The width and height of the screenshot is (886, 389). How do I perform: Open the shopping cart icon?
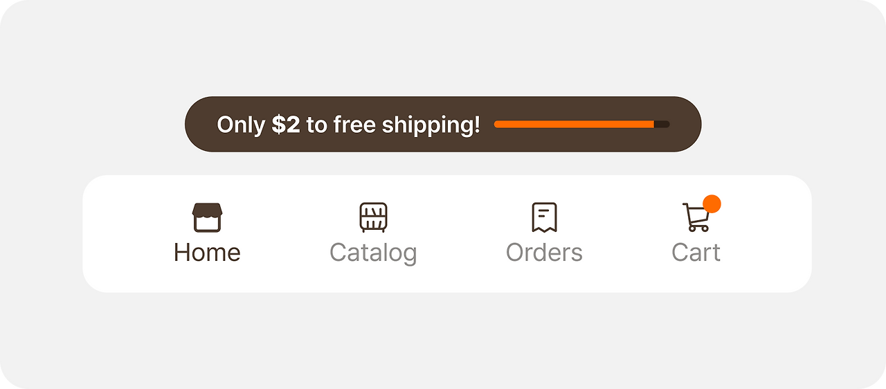pyautogui.click(x=696, y=217)
